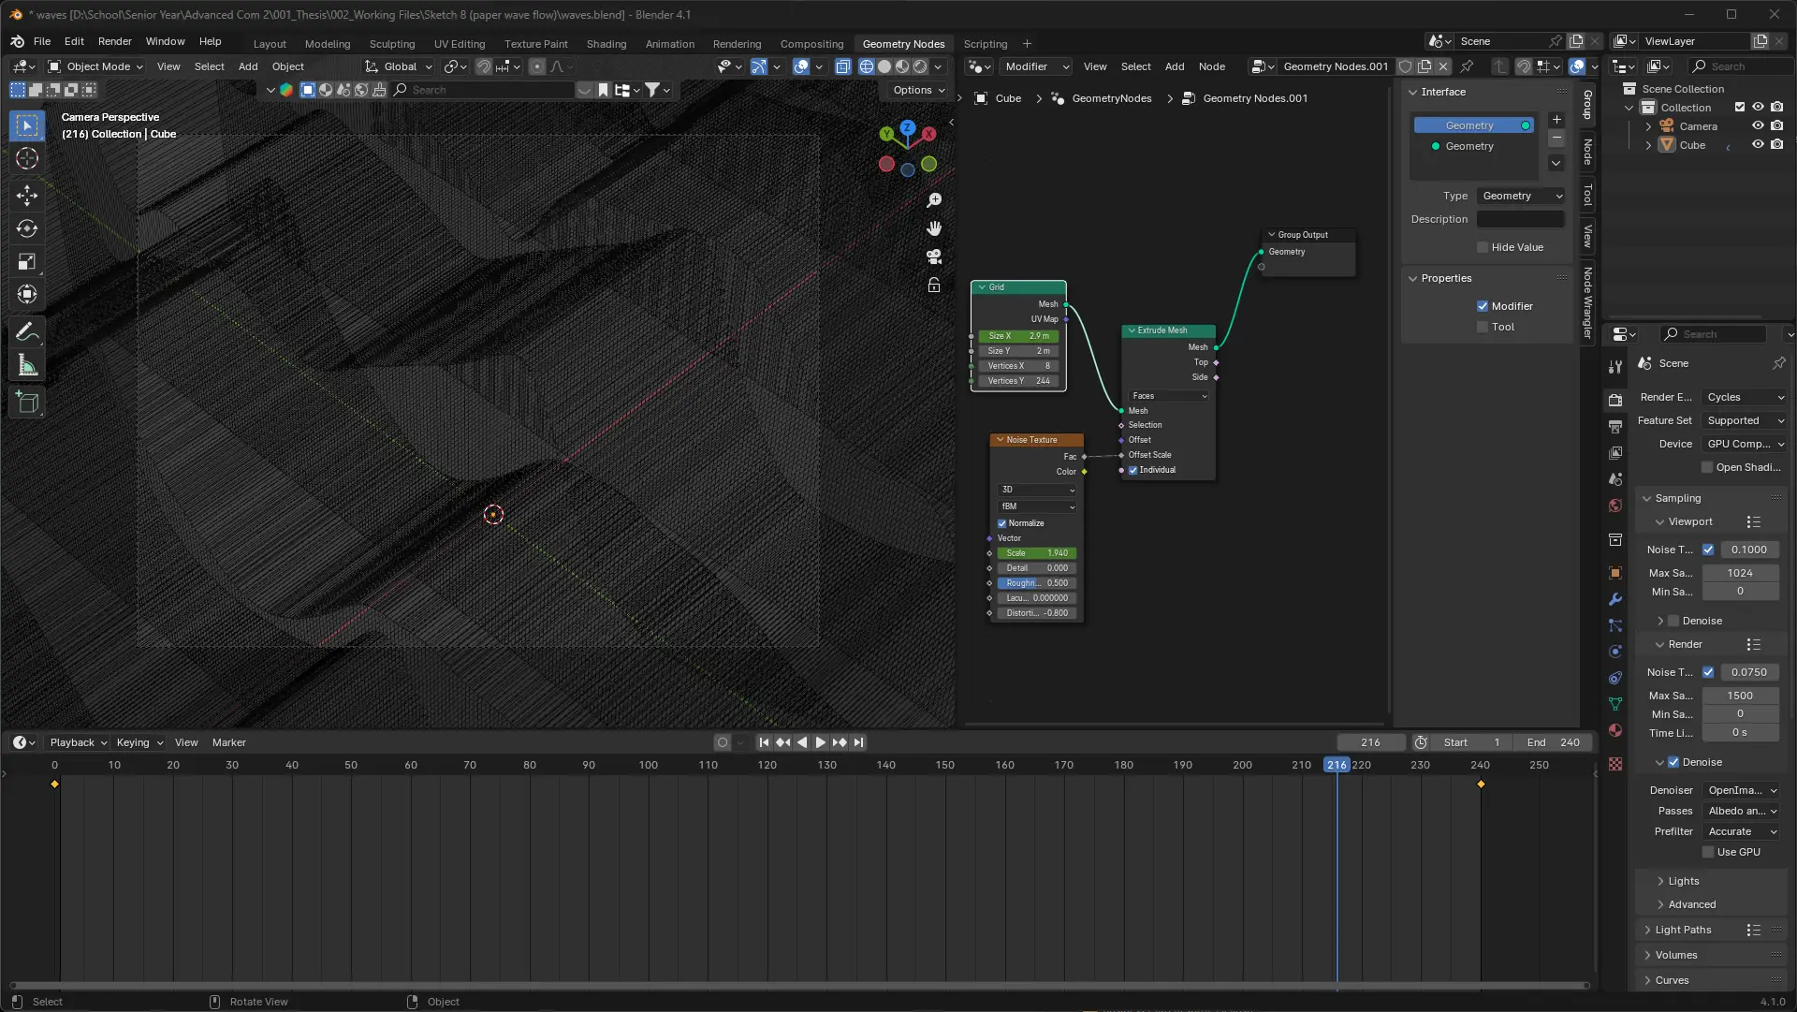
Task: Switch to the Shading workspace tab
Action: coord(606,44)
